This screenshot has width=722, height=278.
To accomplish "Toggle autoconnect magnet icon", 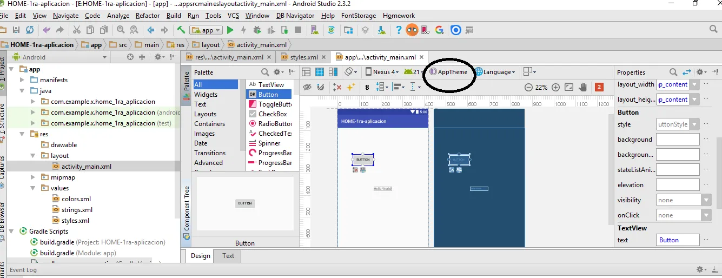I will [320, 87].
